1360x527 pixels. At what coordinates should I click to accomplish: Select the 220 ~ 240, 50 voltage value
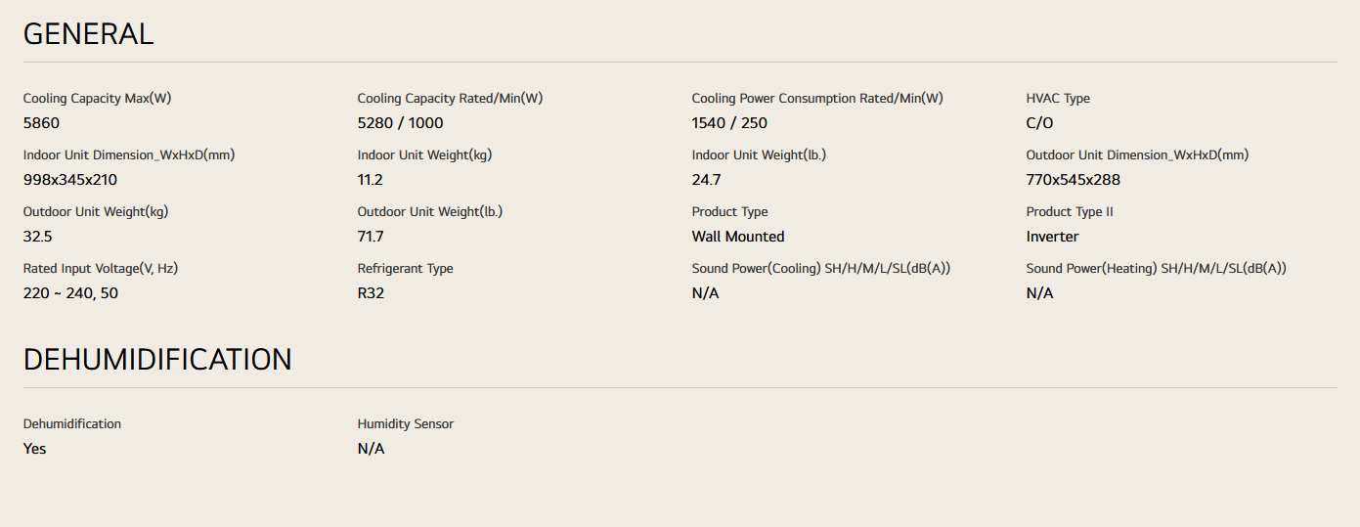70,293
